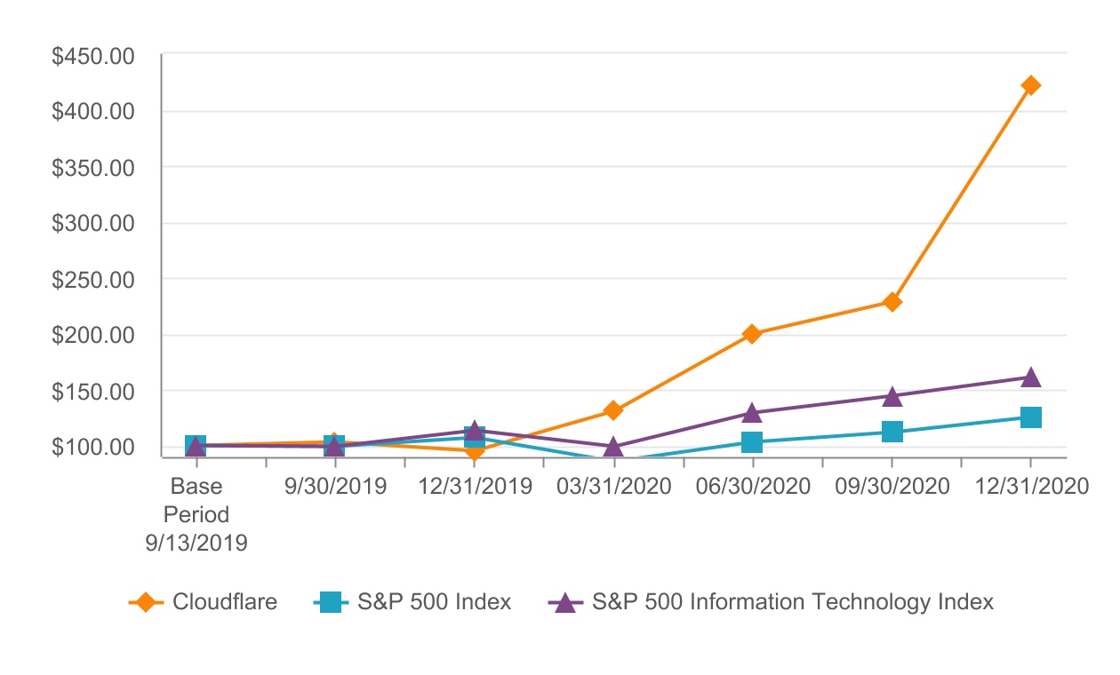Click the Cloudflare legend label text
The height and width of the screenshot is (675, 1120).
pyautogui.click(x=225, y=602)
